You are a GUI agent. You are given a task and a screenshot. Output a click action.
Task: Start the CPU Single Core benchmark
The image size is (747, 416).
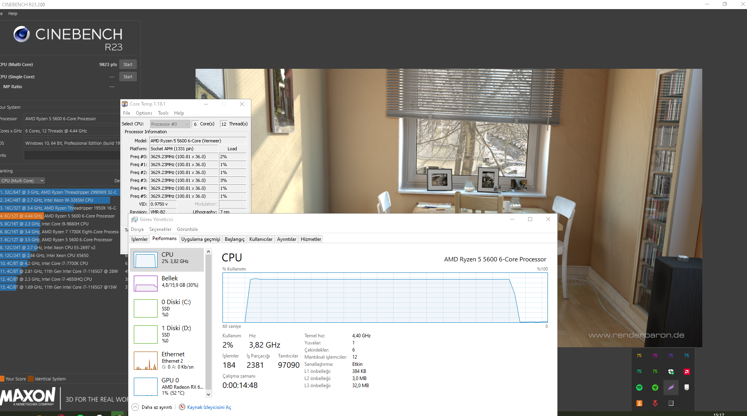pyautogui.click(x=128, y=77)
